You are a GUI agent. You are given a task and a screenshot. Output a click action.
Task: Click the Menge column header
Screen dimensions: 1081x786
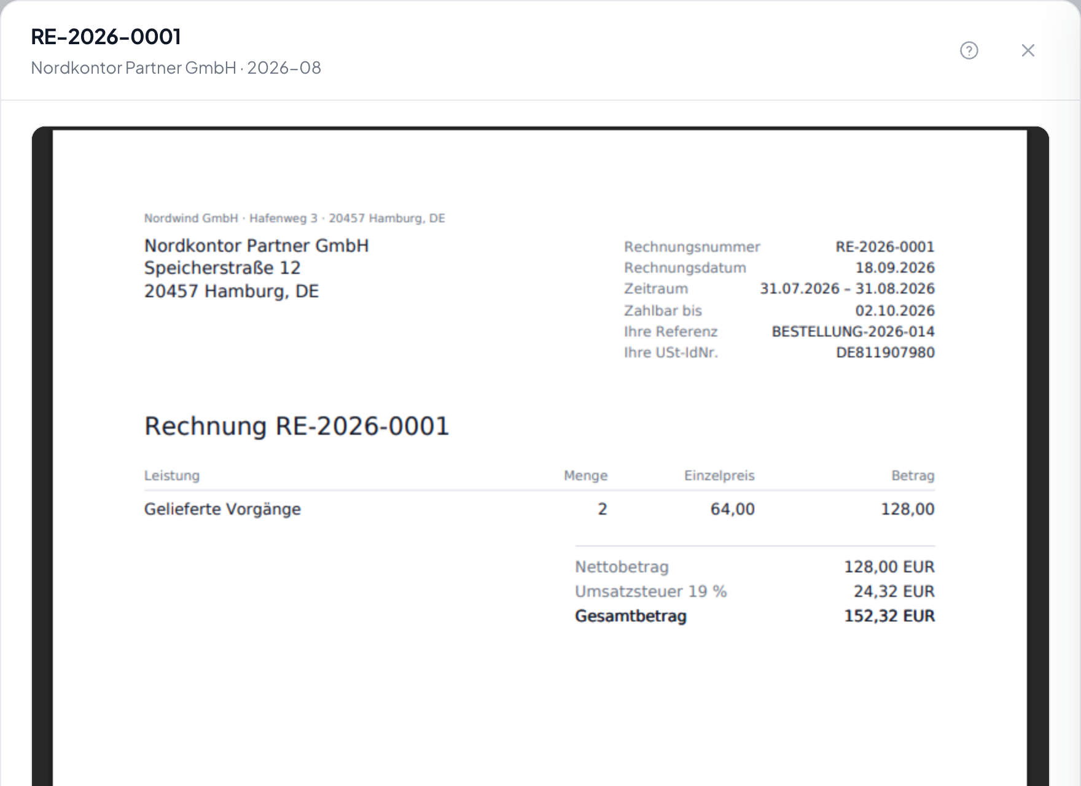tap(585, 476)
